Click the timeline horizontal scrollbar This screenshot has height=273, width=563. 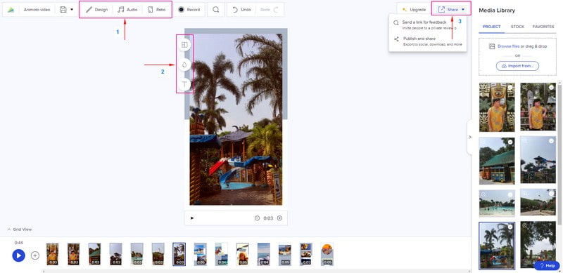[257, 271]
